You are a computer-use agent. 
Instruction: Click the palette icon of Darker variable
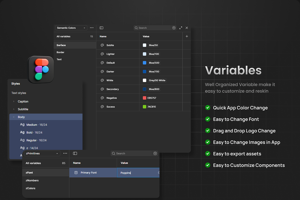[102, 71]
